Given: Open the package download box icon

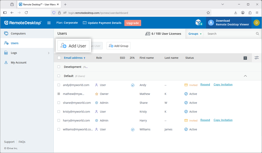Looking at the screenshot, I should pos(199,22).
